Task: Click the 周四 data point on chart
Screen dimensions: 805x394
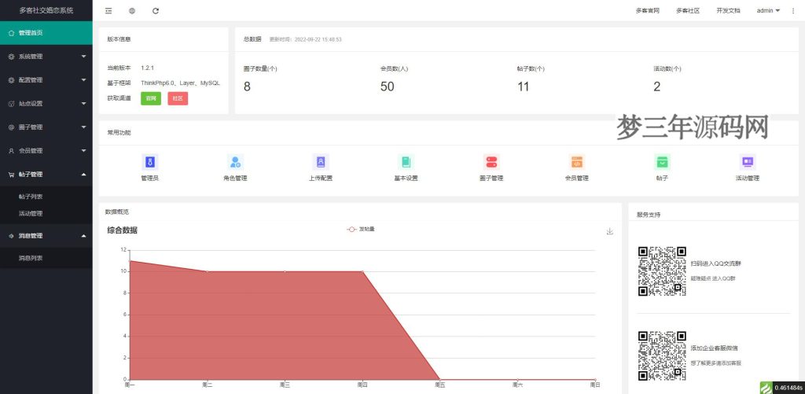Action: 362,272
